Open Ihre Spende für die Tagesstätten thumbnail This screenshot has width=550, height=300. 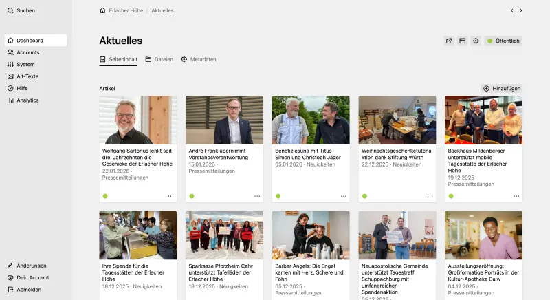[138, 235]
